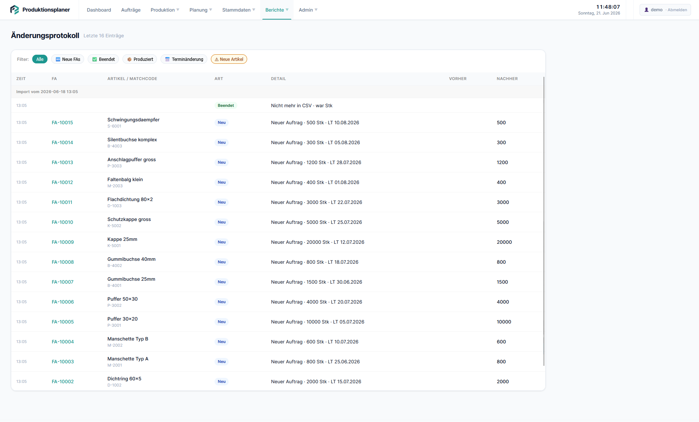
Task: Click the 'Letzte 16 Einträge' subtitle
Action: [x=104, y=35]
